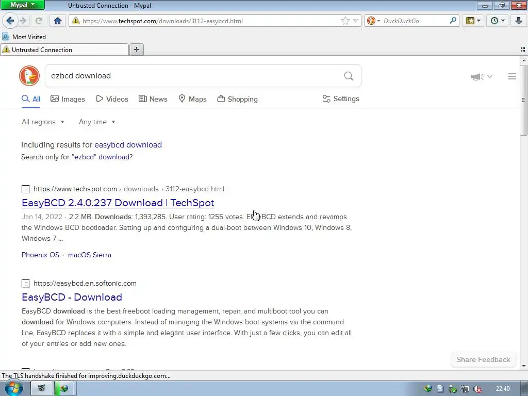Switch to the News tab
This screenshot has width=528, height=396.
pos(153,99)
